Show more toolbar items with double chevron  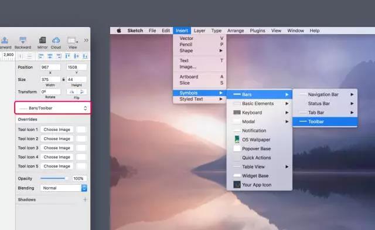click(86, 40)
